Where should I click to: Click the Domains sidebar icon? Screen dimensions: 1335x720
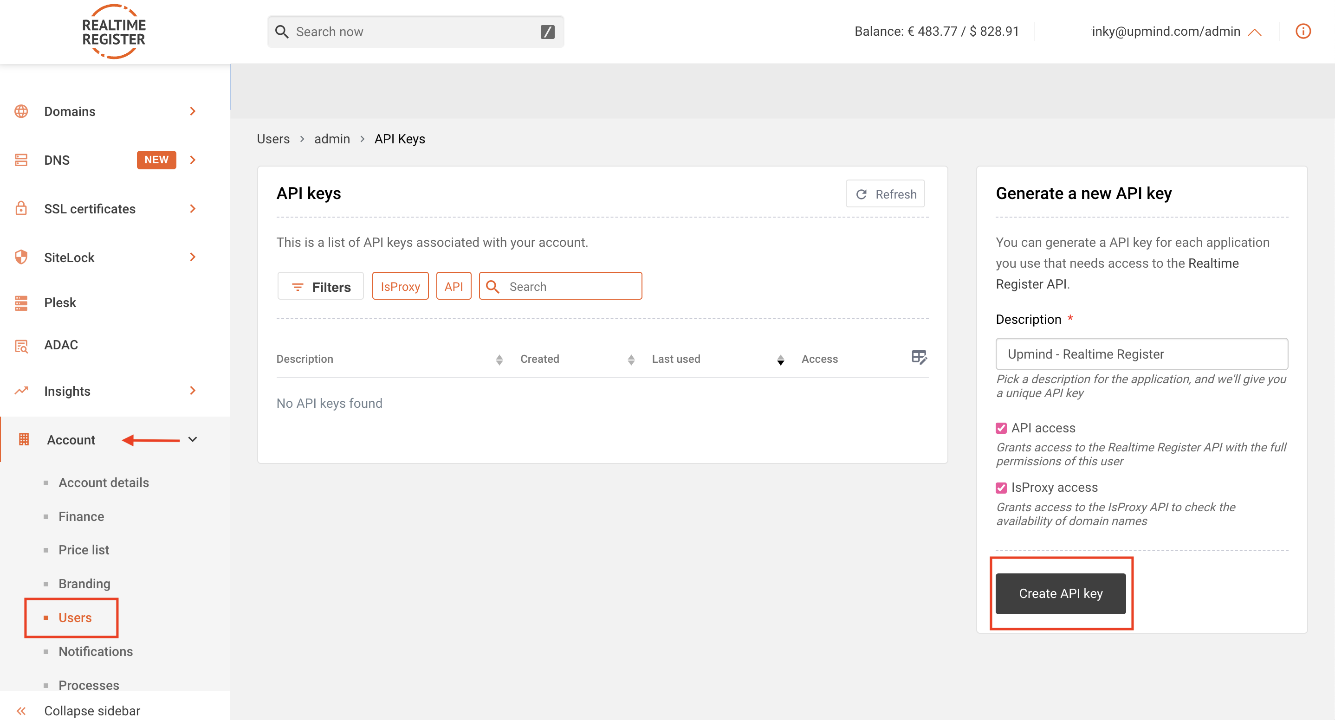[21, 111]
